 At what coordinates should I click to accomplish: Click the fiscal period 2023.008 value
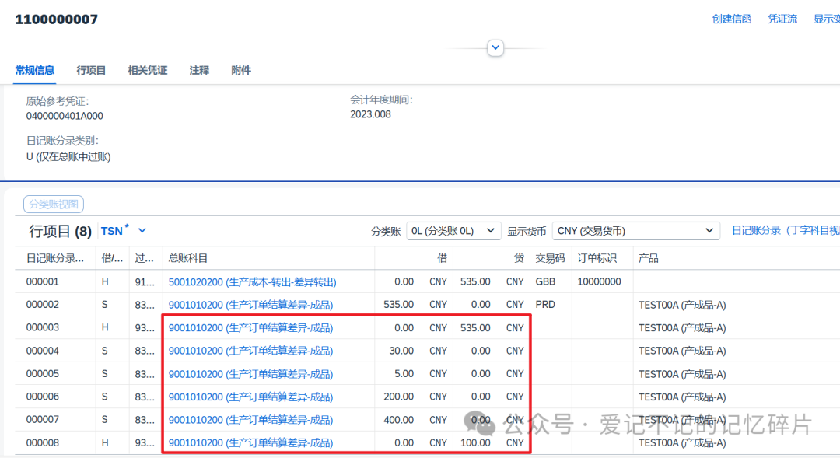371,114
